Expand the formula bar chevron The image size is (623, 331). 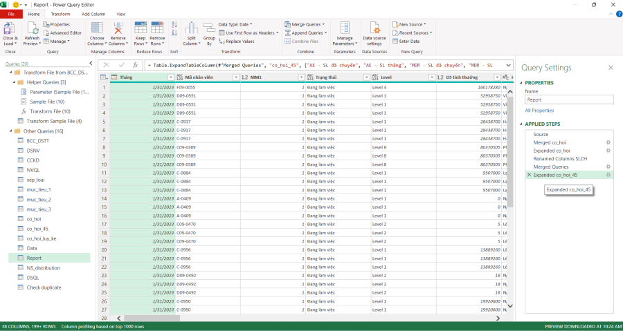pos(508,65)
